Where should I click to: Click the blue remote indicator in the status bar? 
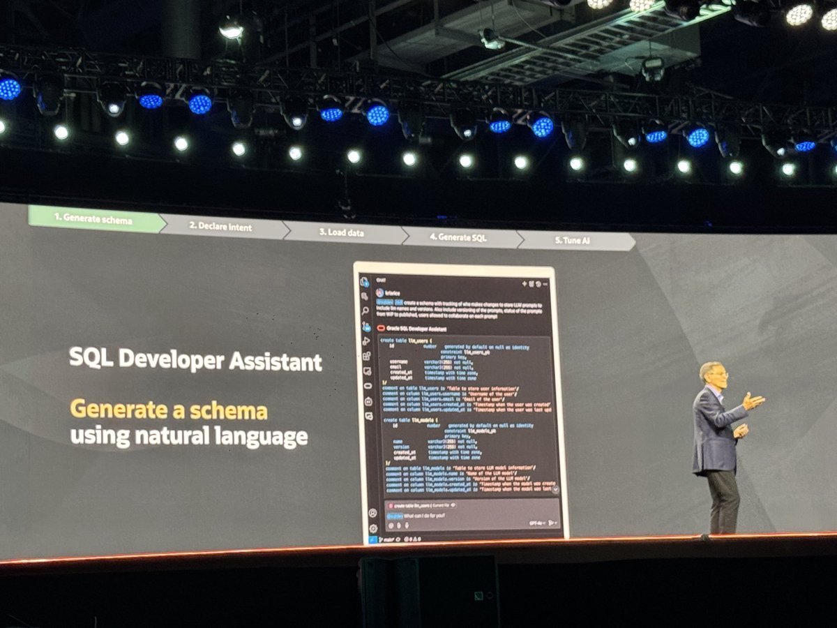(x=373, y=539)
